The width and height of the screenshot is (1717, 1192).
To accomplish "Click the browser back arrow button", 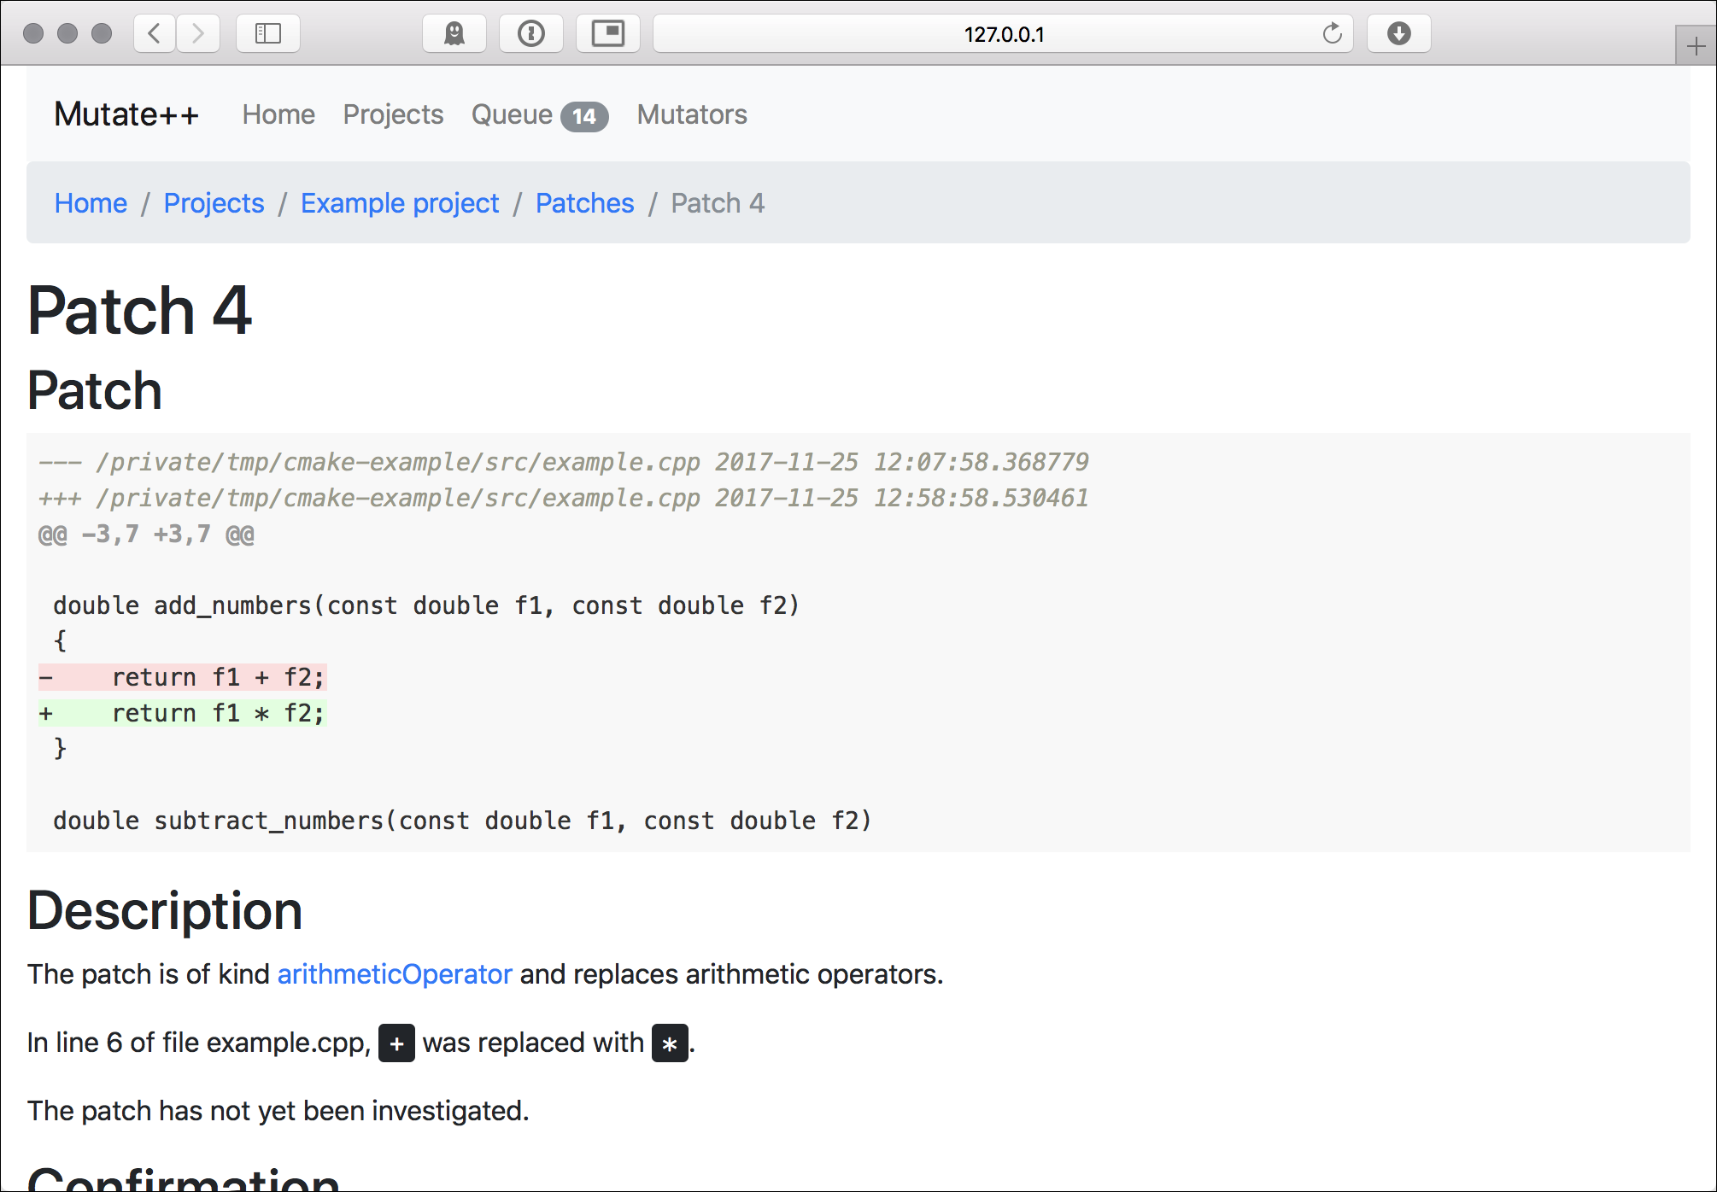I will click(155, 33).
